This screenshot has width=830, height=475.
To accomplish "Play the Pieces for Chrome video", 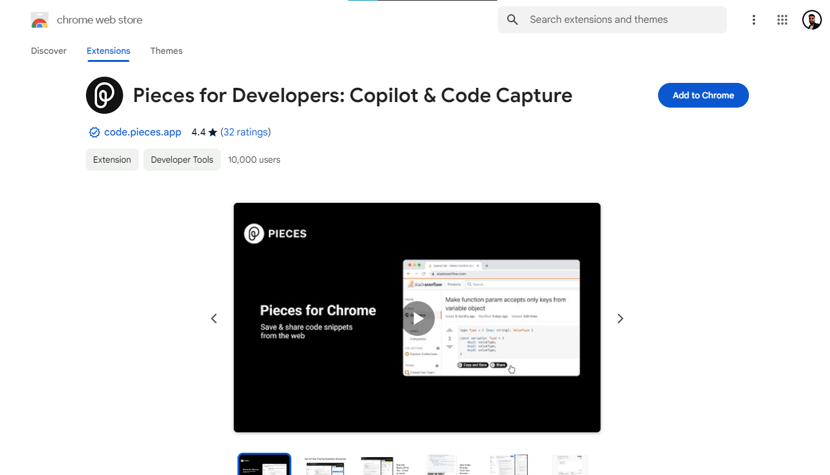I will click(417, 318).
